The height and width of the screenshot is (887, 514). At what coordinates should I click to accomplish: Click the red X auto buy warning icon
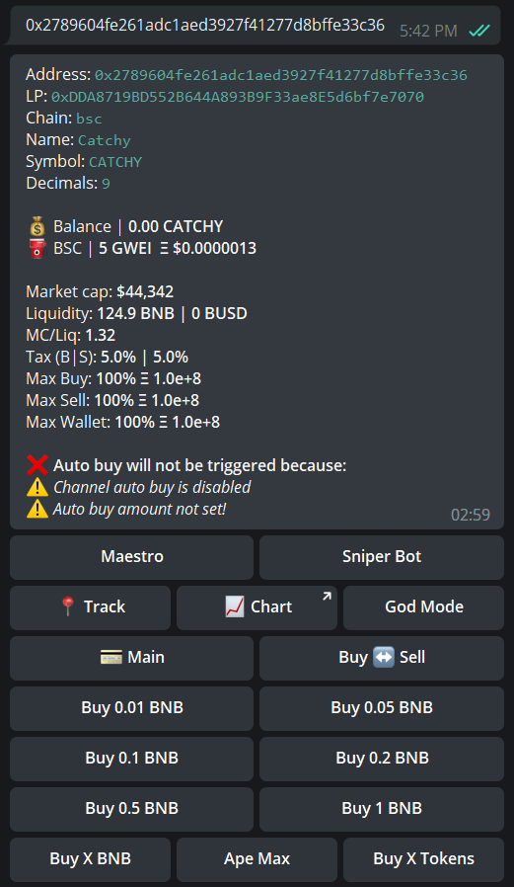coord(37,465)
